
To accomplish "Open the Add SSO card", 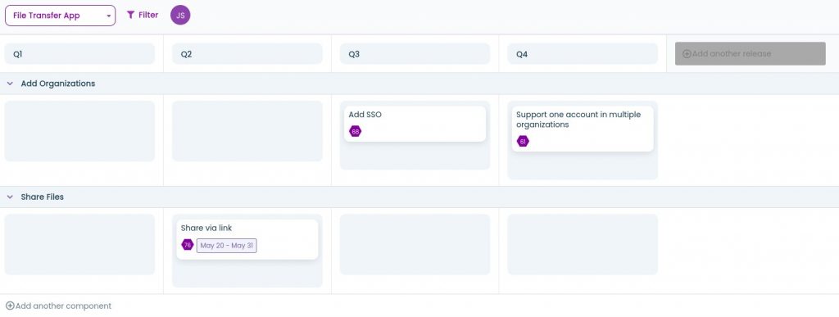I will pos(415,124).
